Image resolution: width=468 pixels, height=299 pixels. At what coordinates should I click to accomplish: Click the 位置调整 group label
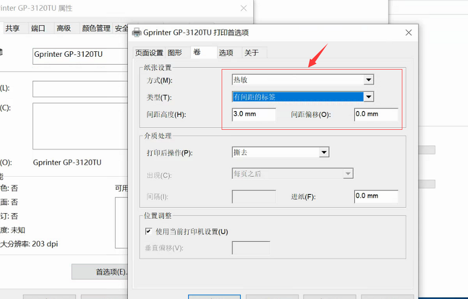158,216
